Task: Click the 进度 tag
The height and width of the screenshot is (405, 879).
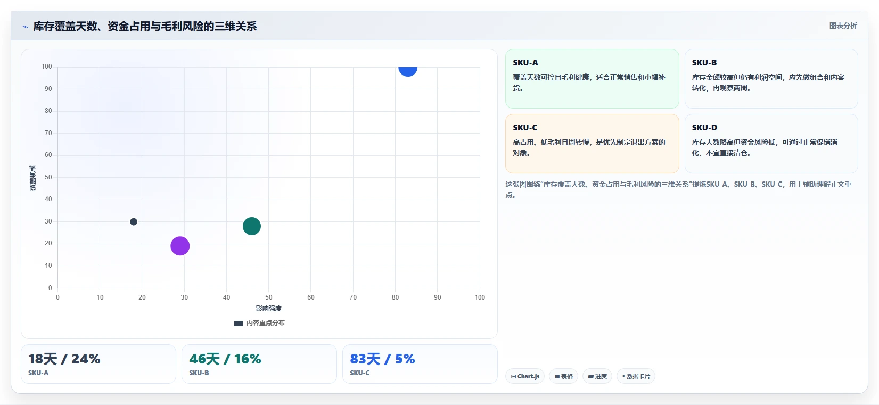Action: [597, 376]
